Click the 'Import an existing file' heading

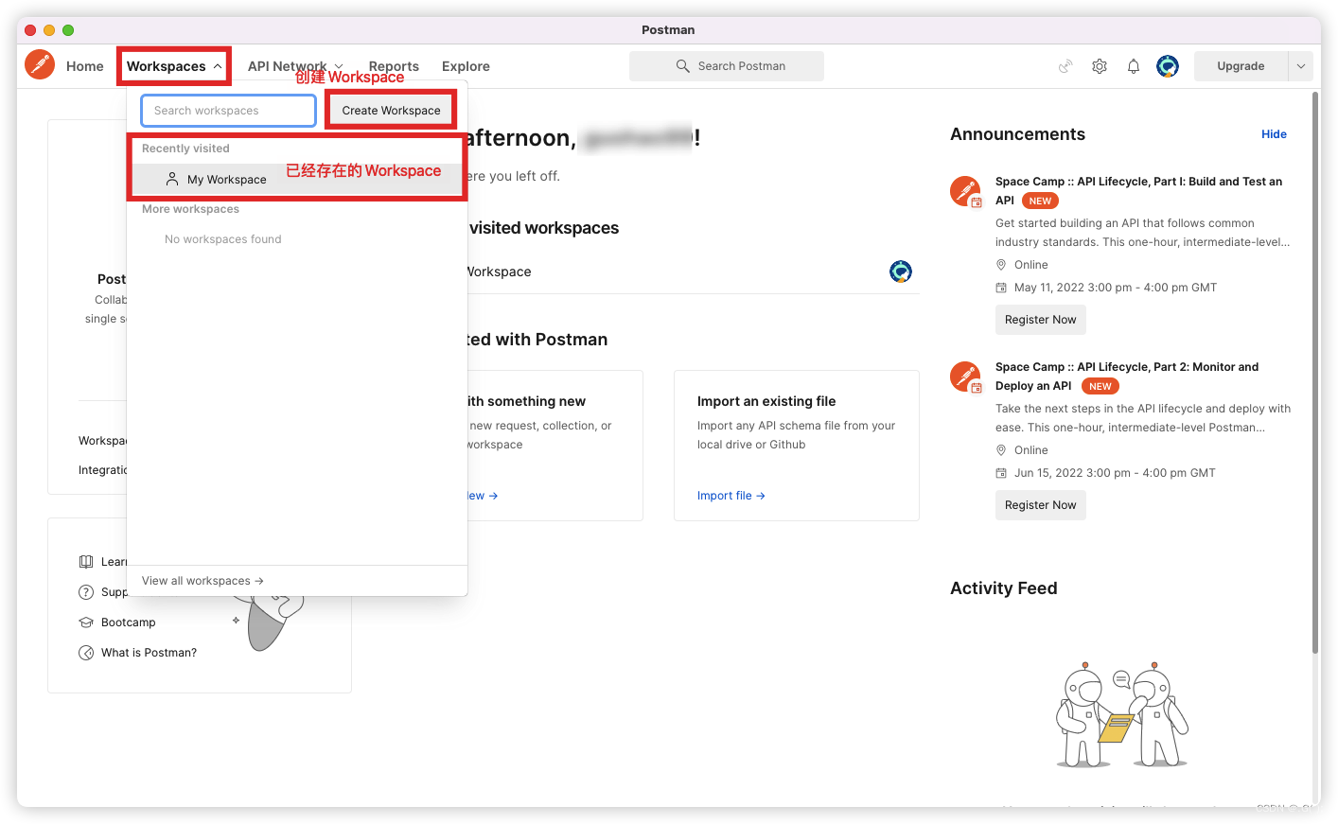tap(766, 401)
